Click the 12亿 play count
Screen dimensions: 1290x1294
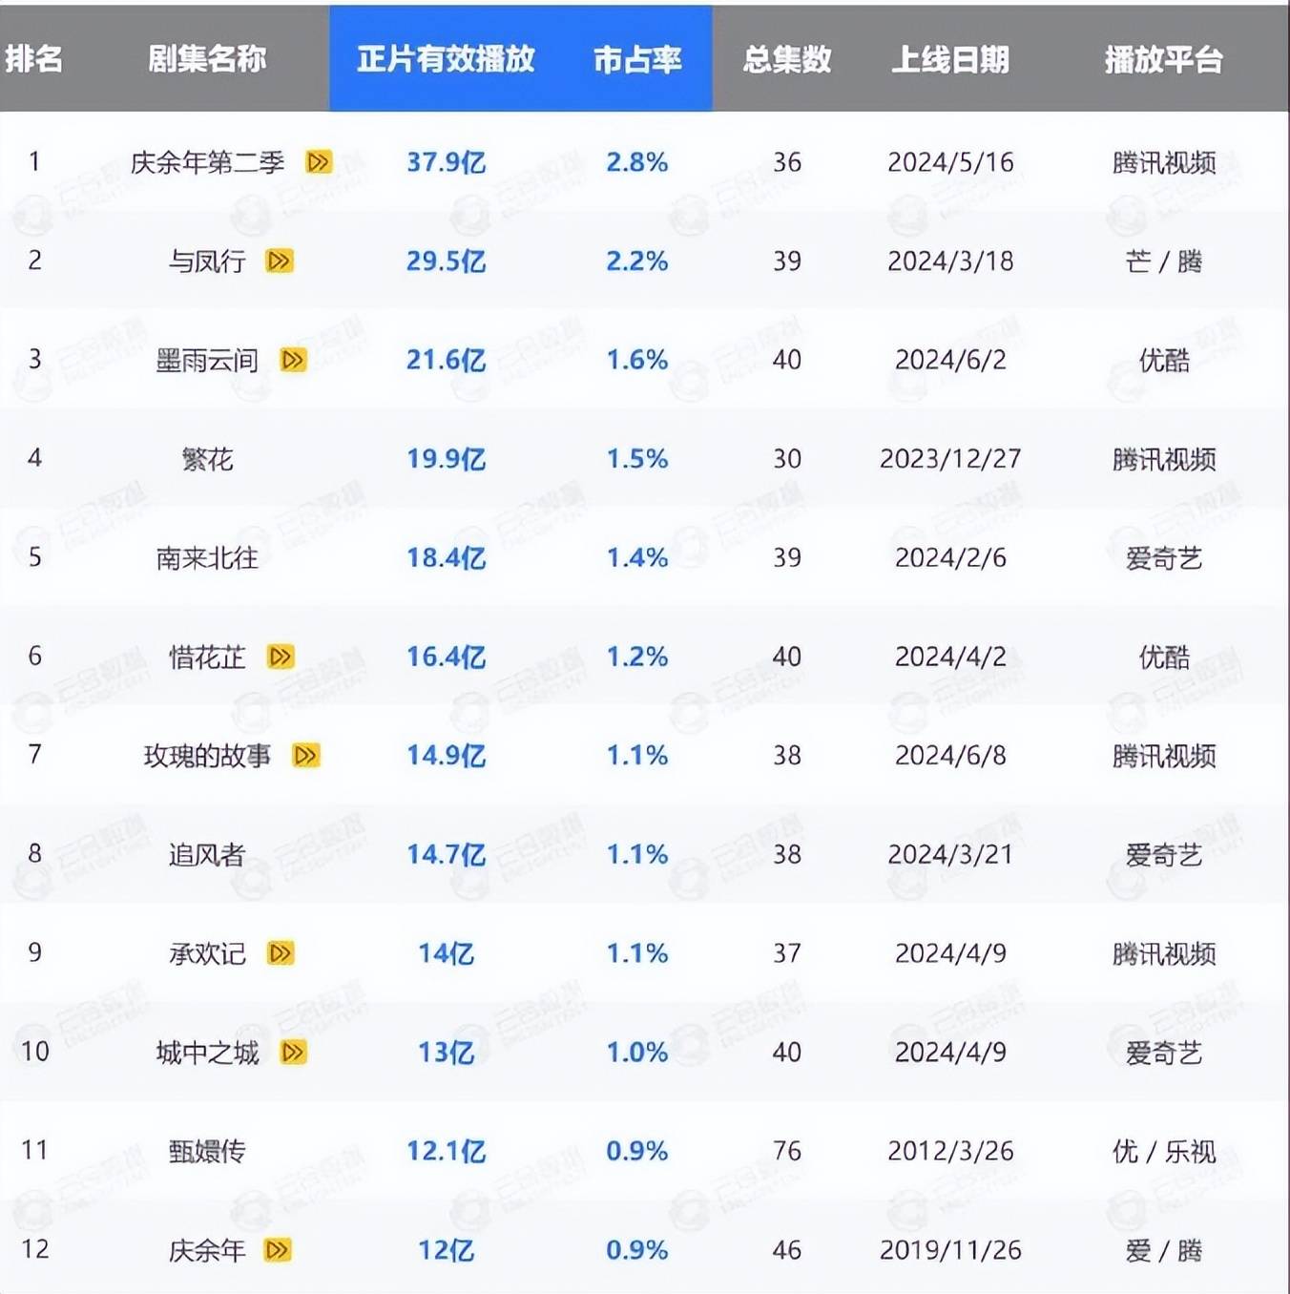(446, 1250)
